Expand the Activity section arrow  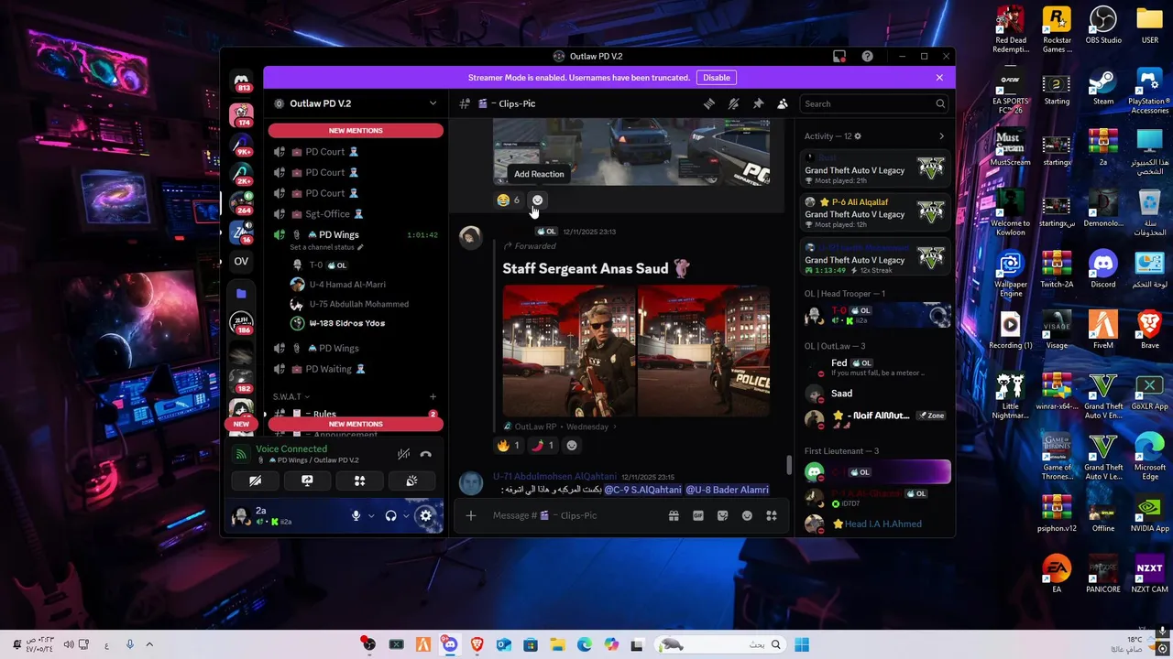pyautogui.click(x=941, y=136)
